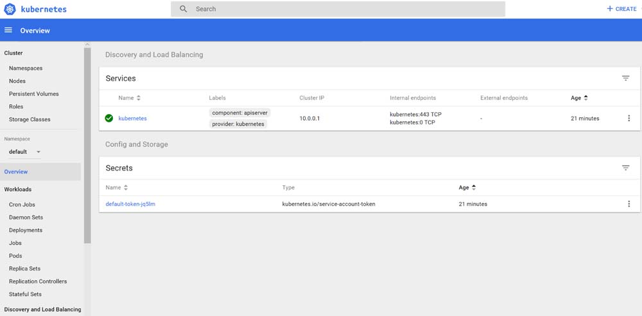
Task: Open the Services filter icon
Action: 625,78
